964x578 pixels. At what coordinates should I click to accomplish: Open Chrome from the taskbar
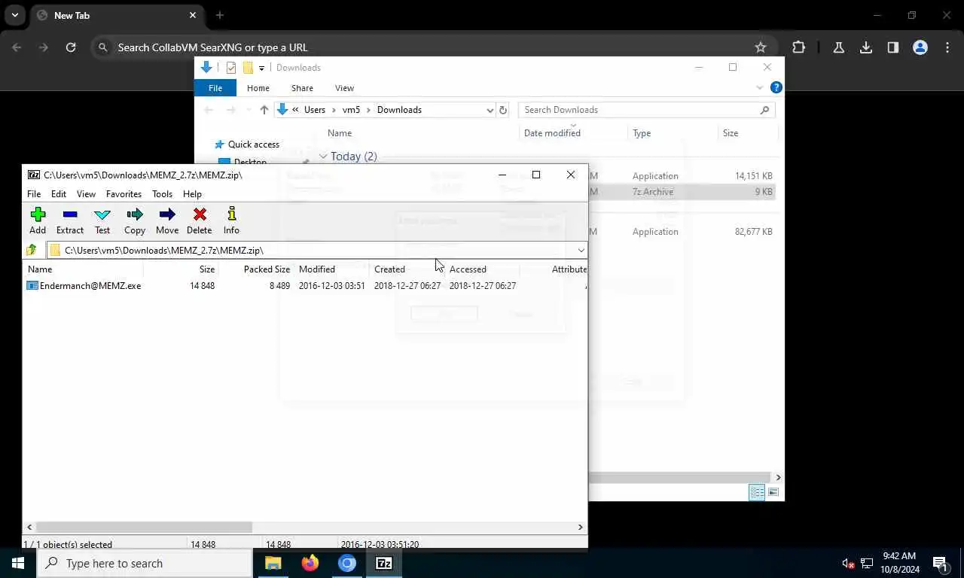pyautogui.click(x=347, y=563)
